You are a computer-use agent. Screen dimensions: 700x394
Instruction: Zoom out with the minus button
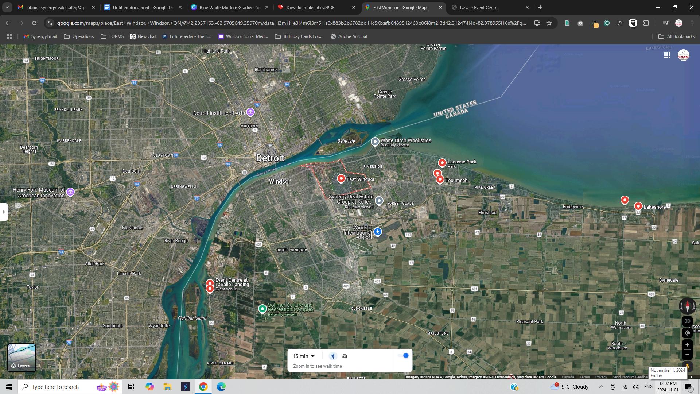point(687,355)
